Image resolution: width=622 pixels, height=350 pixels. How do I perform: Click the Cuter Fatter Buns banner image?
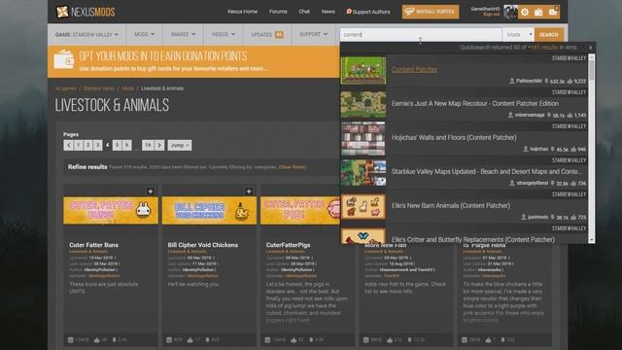pos(111,210)
